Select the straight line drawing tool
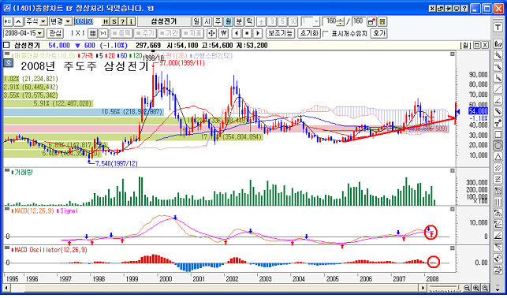Image resolution: width=507 pixels, height=298 pixels. [x=498, y=89]
